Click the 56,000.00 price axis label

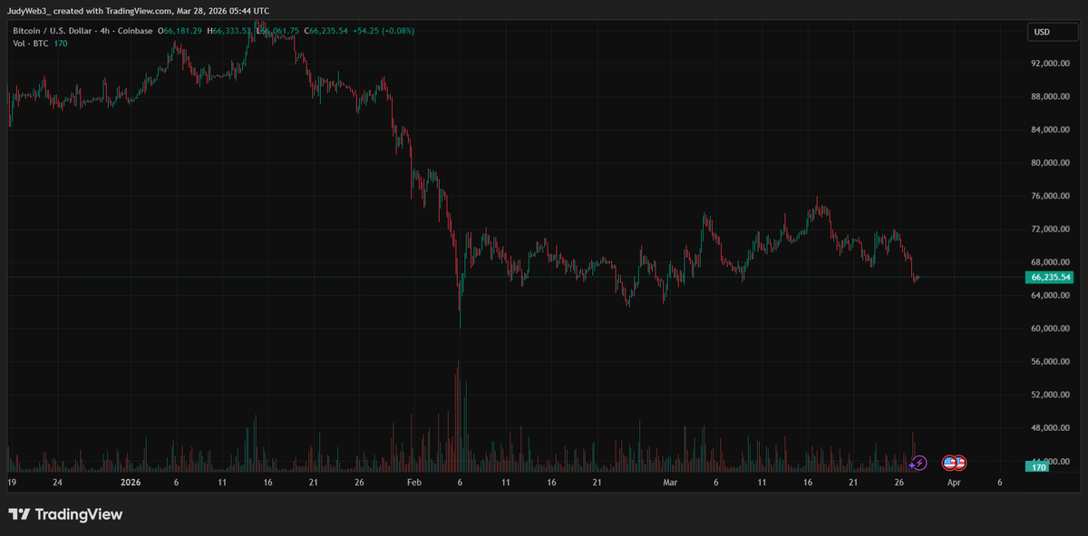click(1052, 361)
